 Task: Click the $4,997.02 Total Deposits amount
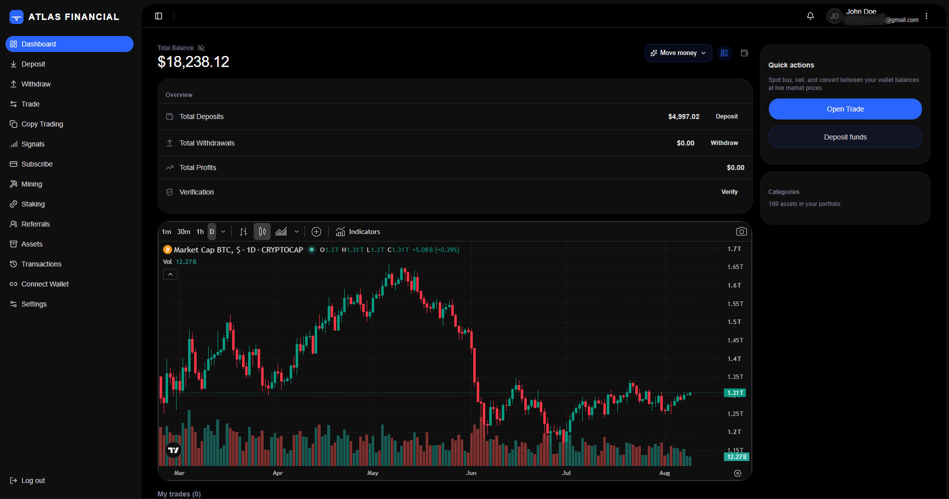point(683,116)
